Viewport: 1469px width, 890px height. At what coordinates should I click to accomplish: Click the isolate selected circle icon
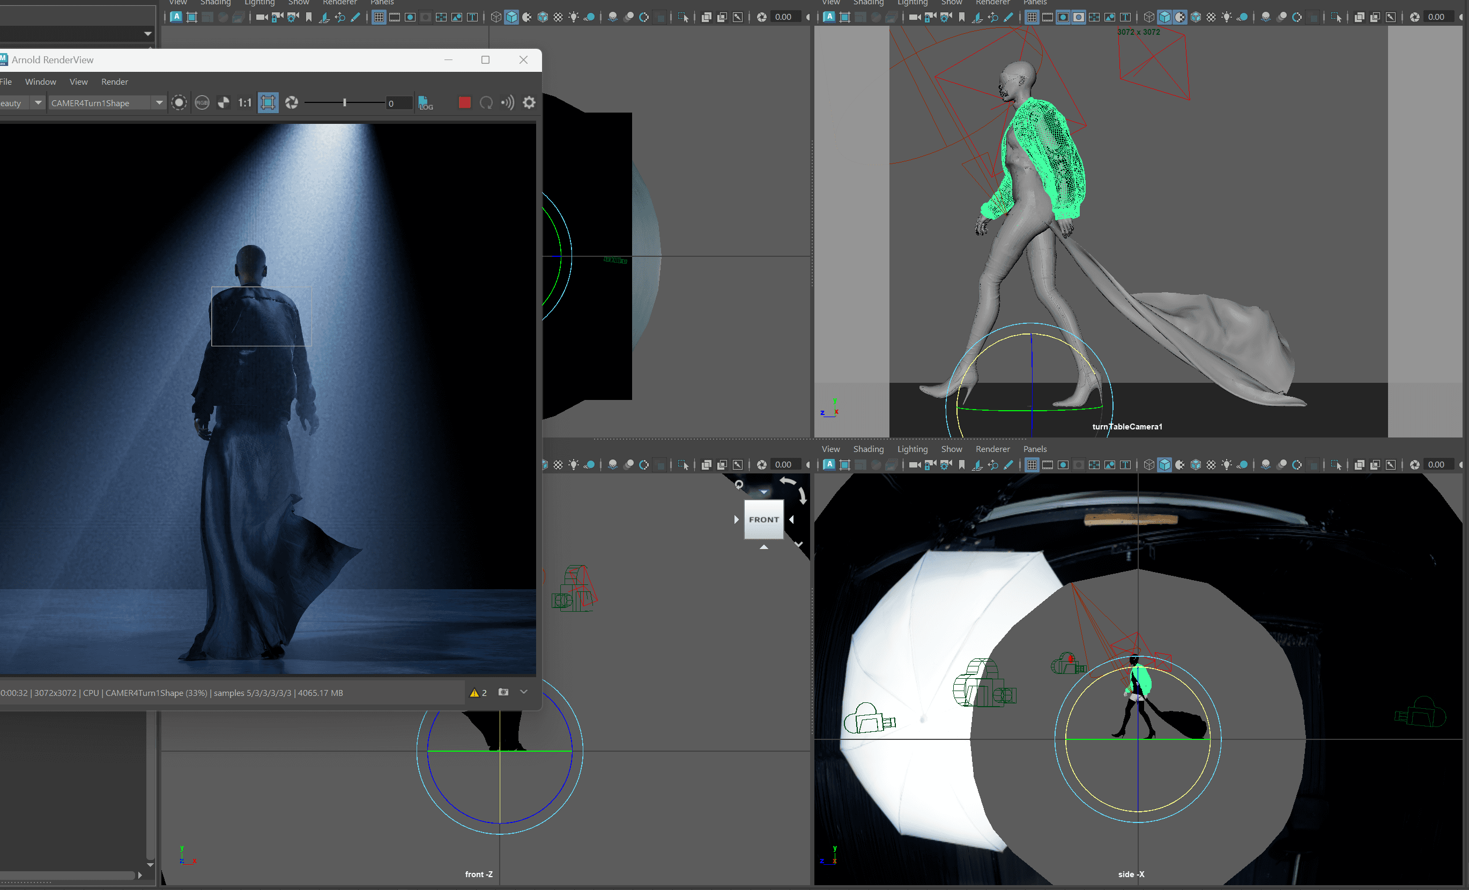coord(179,102)
